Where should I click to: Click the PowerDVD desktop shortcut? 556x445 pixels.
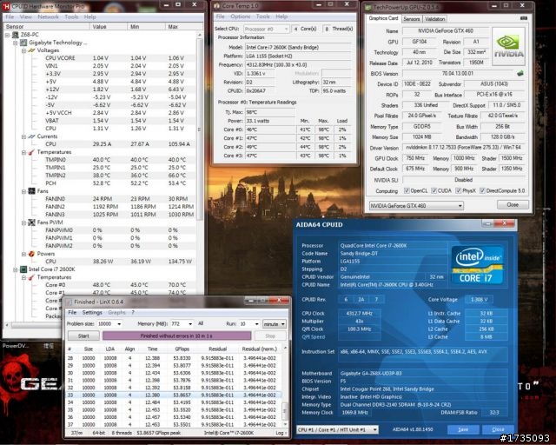click(x=16, y=345)
